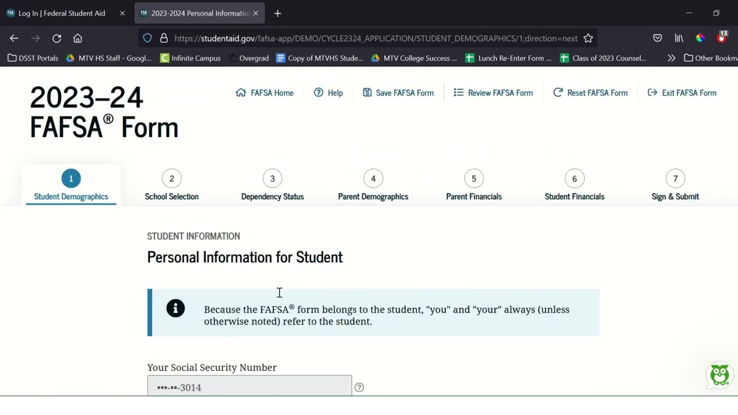Minimize the browser window
The image size is (738, 415).
(x=689, y=13)
